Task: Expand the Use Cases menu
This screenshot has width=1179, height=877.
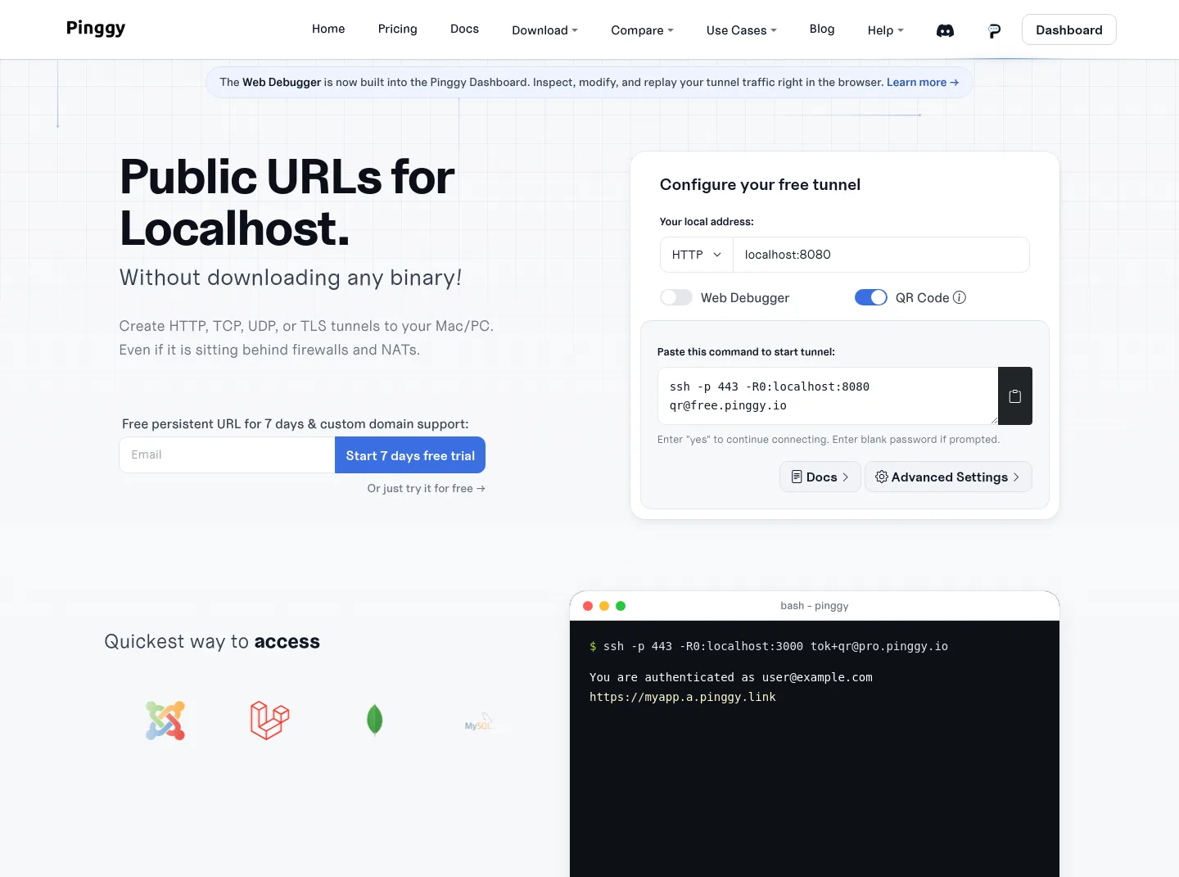Action: pos(742,30)
